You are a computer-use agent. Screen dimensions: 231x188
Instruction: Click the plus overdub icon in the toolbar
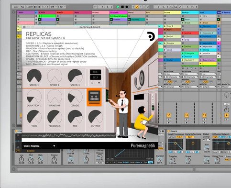point(133,7)
